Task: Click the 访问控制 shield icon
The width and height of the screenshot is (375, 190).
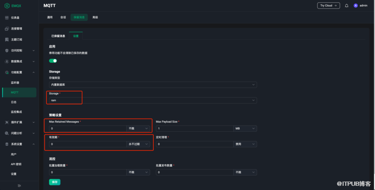Action: point(7,50)
